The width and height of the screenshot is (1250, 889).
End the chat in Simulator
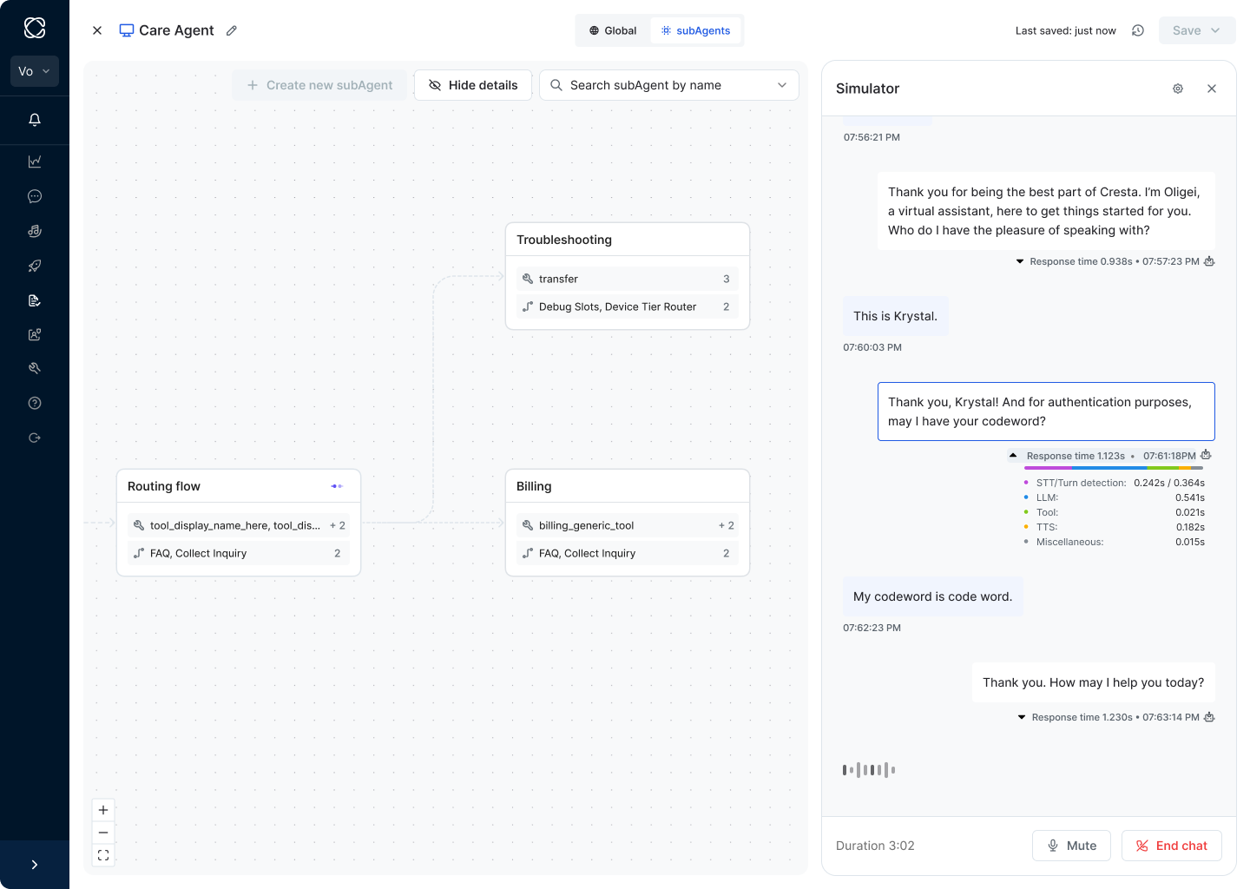[1172, 846]
